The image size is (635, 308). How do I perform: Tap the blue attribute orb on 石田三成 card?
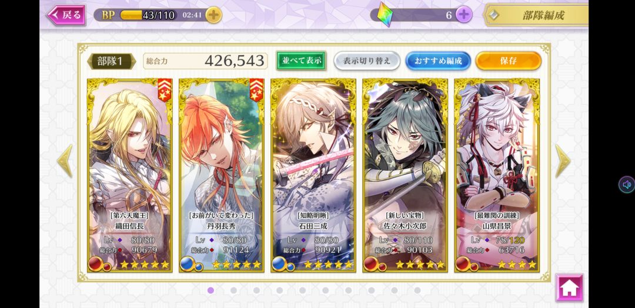coord(282,265)
